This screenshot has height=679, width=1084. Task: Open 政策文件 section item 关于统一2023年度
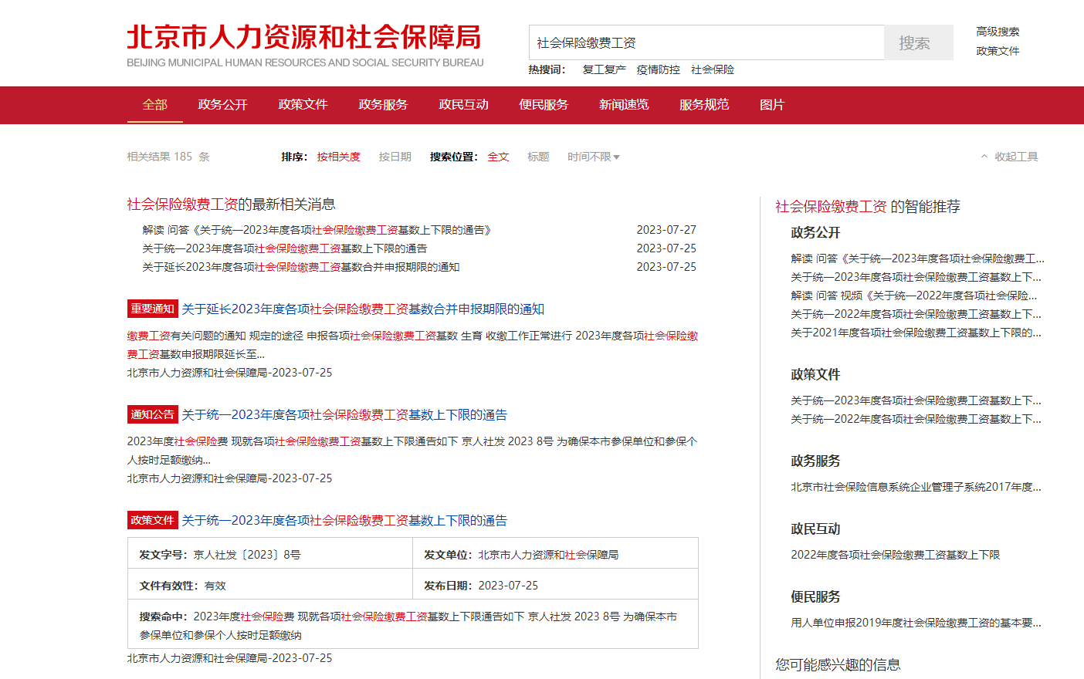pos(916,400)
